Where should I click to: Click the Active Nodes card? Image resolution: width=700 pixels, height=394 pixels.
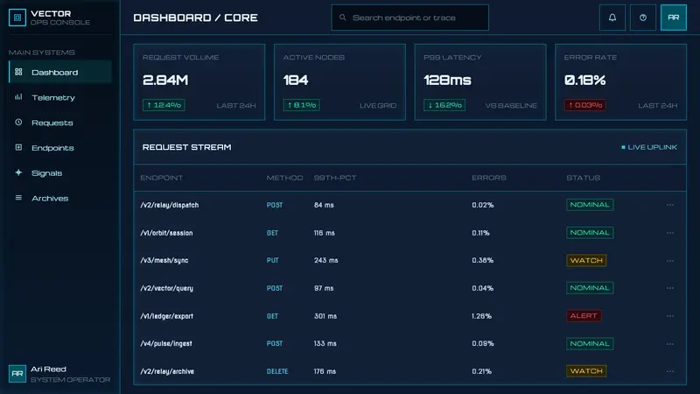339,82
